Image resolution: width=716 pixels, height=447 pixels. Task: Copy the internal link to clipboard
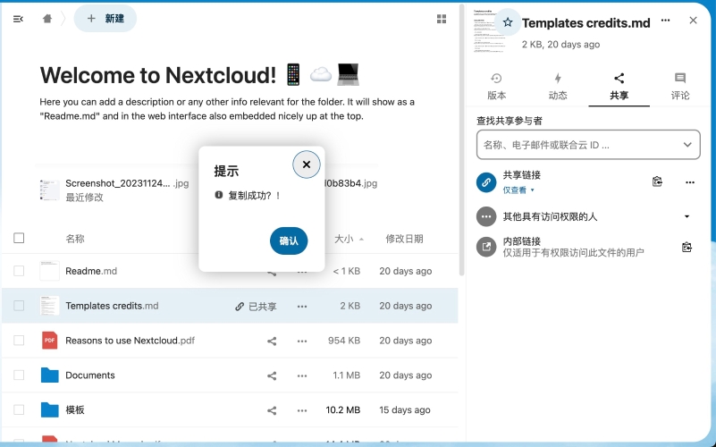coord(687,247)
